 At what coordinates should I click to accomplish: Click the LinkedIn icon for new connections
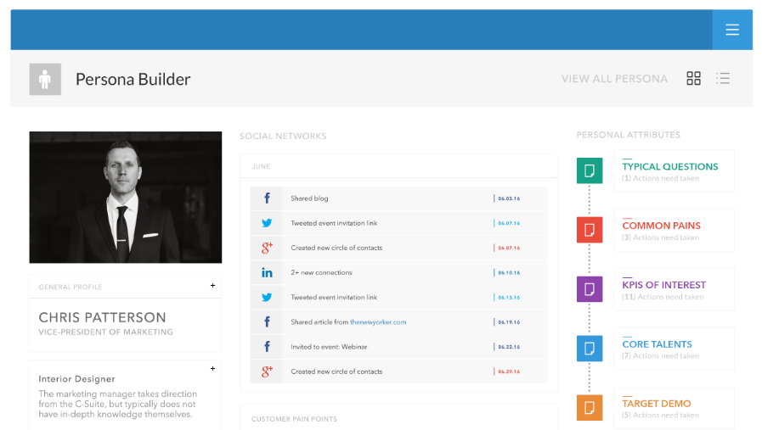pos(266,272)
